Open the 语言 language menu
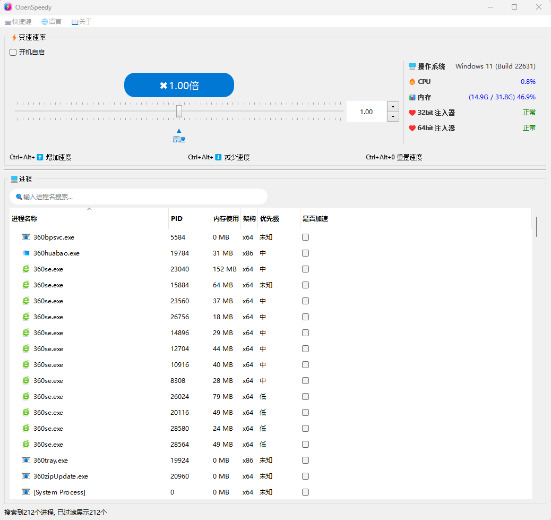This screenshot has height=520, width=551. [x=51, y=22]
